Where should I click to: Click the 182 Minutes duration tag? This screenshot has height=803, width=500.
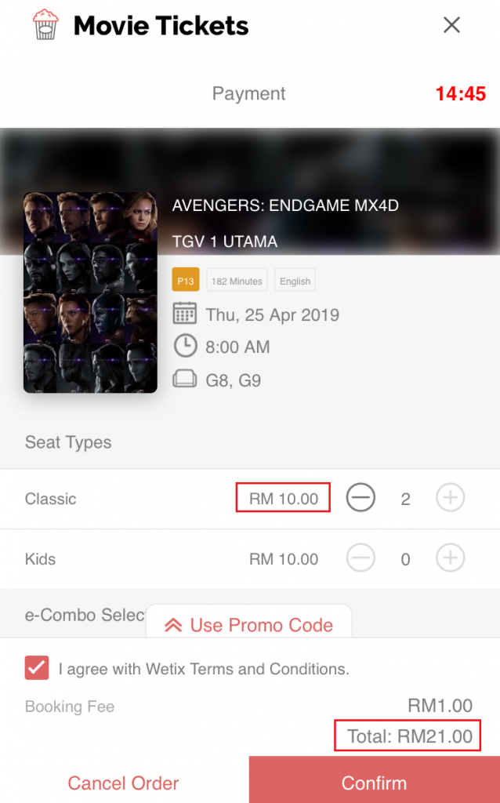[237, 280]
